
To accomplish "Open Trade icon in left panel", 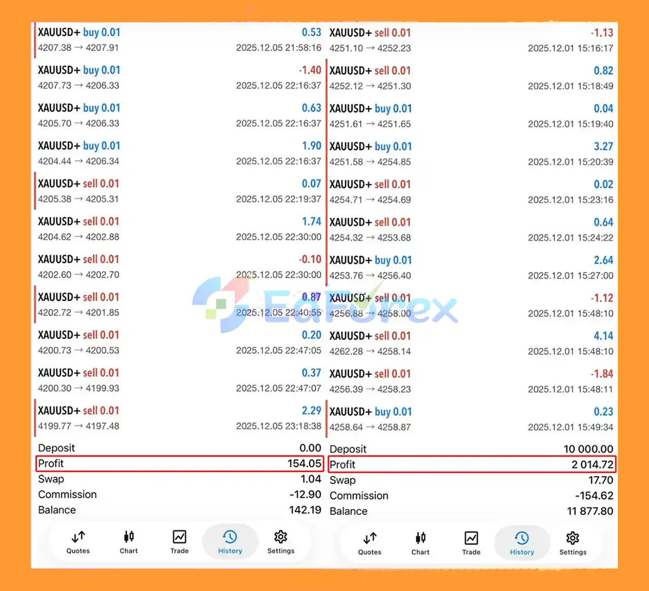I will pyautogui.click(x=179, y=542).
